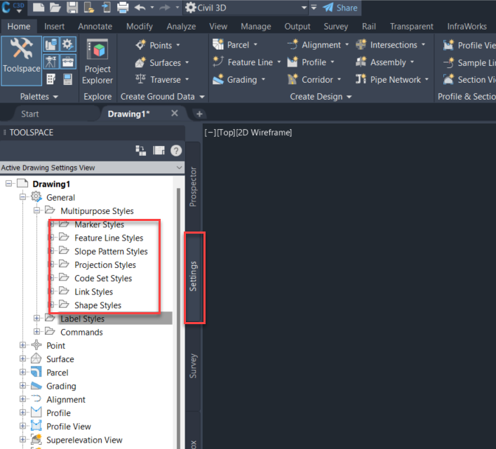Expand the Create Ground Data panel
496x449 pixels.
(202, 97)
